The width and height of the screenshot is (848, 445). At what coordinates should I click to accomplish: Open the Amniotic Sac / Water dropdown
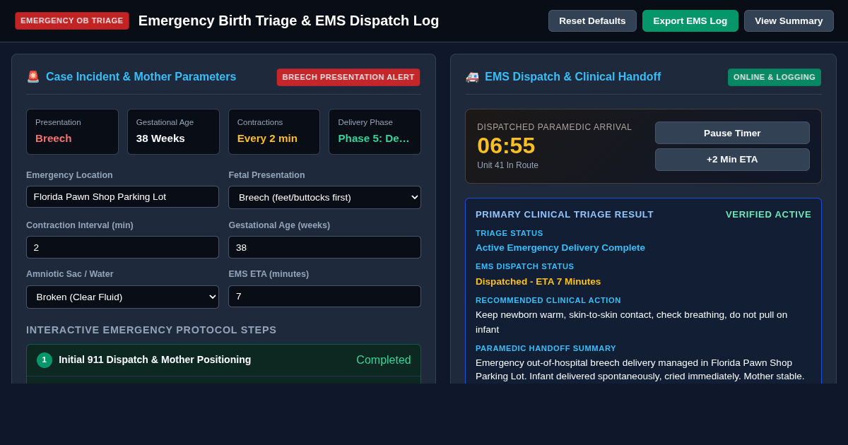[122, 297]
